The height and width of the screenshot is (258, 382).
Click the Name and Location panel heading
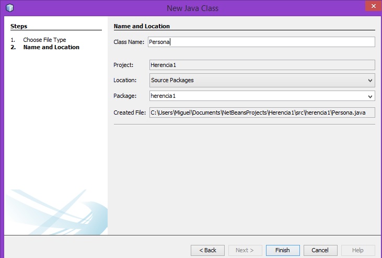tap(142, 26)
